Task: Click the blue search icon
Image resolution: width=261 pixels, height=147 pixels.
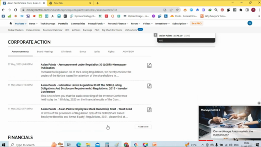Action: [250, 23]
